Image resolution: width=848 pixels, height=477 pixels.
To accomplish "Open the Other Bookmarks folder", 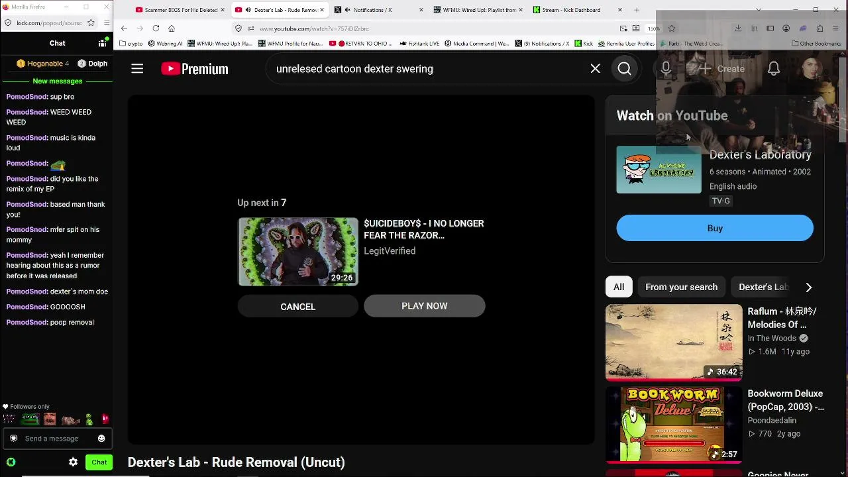I will pyautogui.click(x=816, y=44).
